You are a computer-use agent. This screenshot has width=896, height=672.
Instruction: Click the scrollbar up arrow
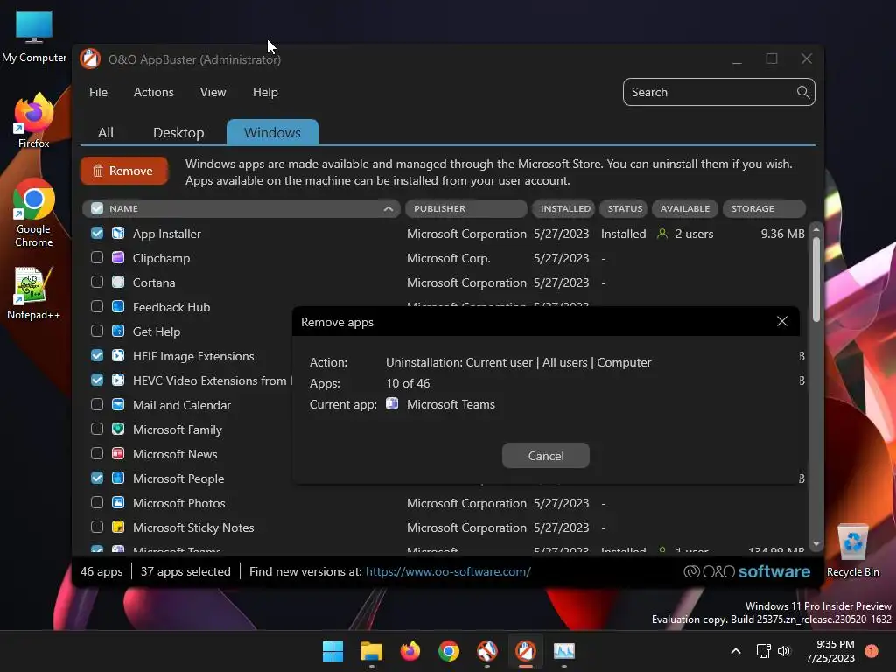point(816,229)
